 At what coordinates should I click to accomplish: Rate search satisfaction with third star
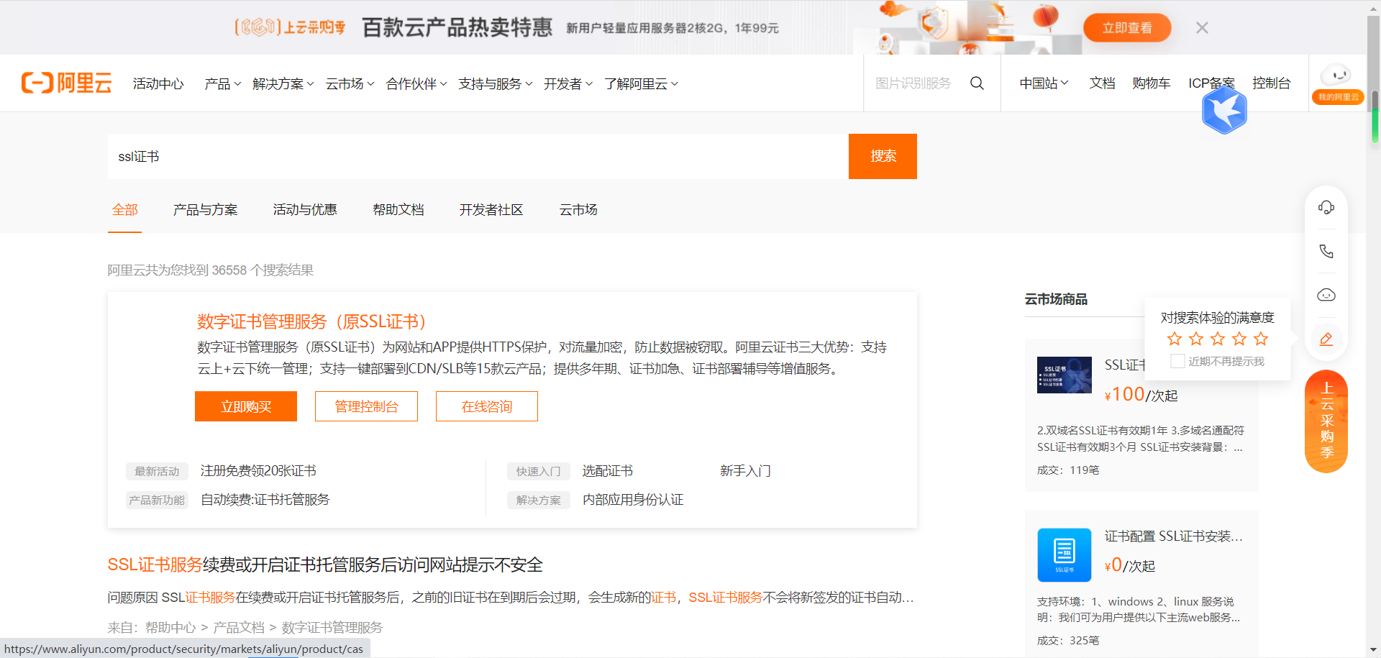(1218, 339)
